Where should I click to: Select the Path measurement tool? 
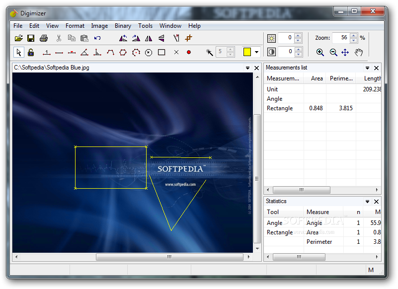click(x=110, y=52)
